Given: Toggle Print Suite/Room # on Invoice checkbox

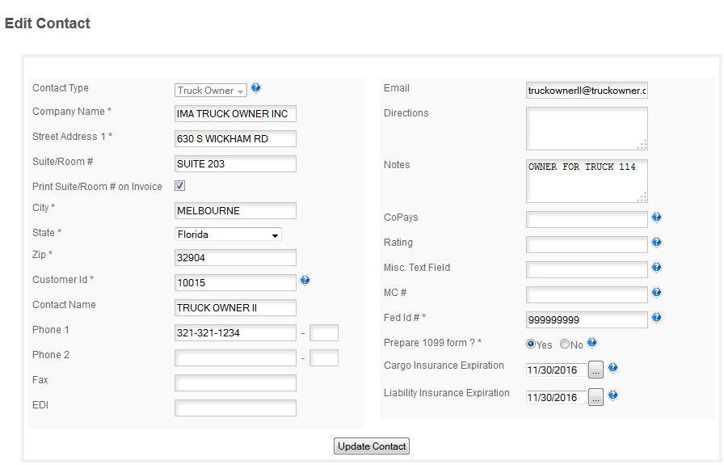Looking at the screenshot, I should 179,186.
